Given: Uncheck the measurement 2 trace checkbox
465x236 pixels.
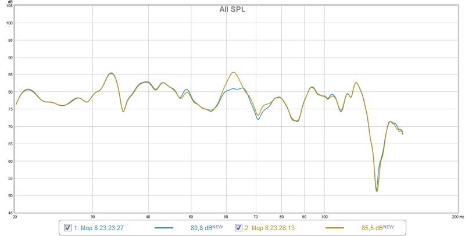Looking at the screenshot, I should point(238,228).
